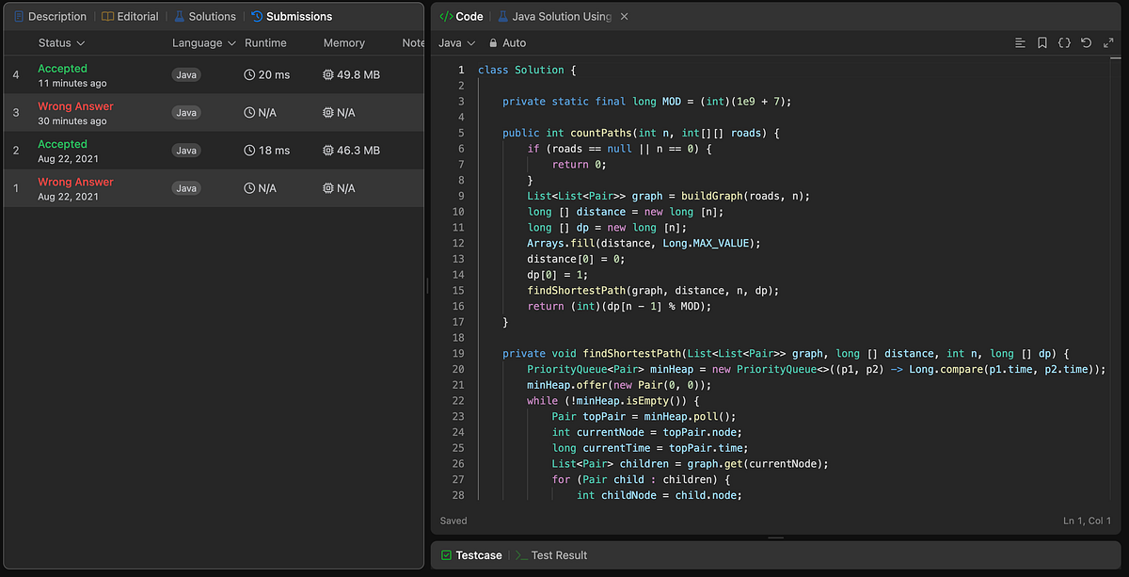
Task: Open Wrong Answer submission from 30 minutes ago
Action: pos(75,106)
